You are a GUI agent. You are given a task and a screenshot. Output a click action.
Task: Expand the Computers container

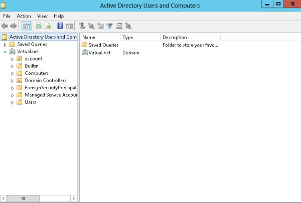[13, 74]
